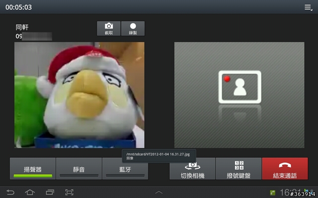Tap the saved image path toast notification
The height and width of the screenshot is (198, 318).
pyautogui.click(x=159, y=156)
